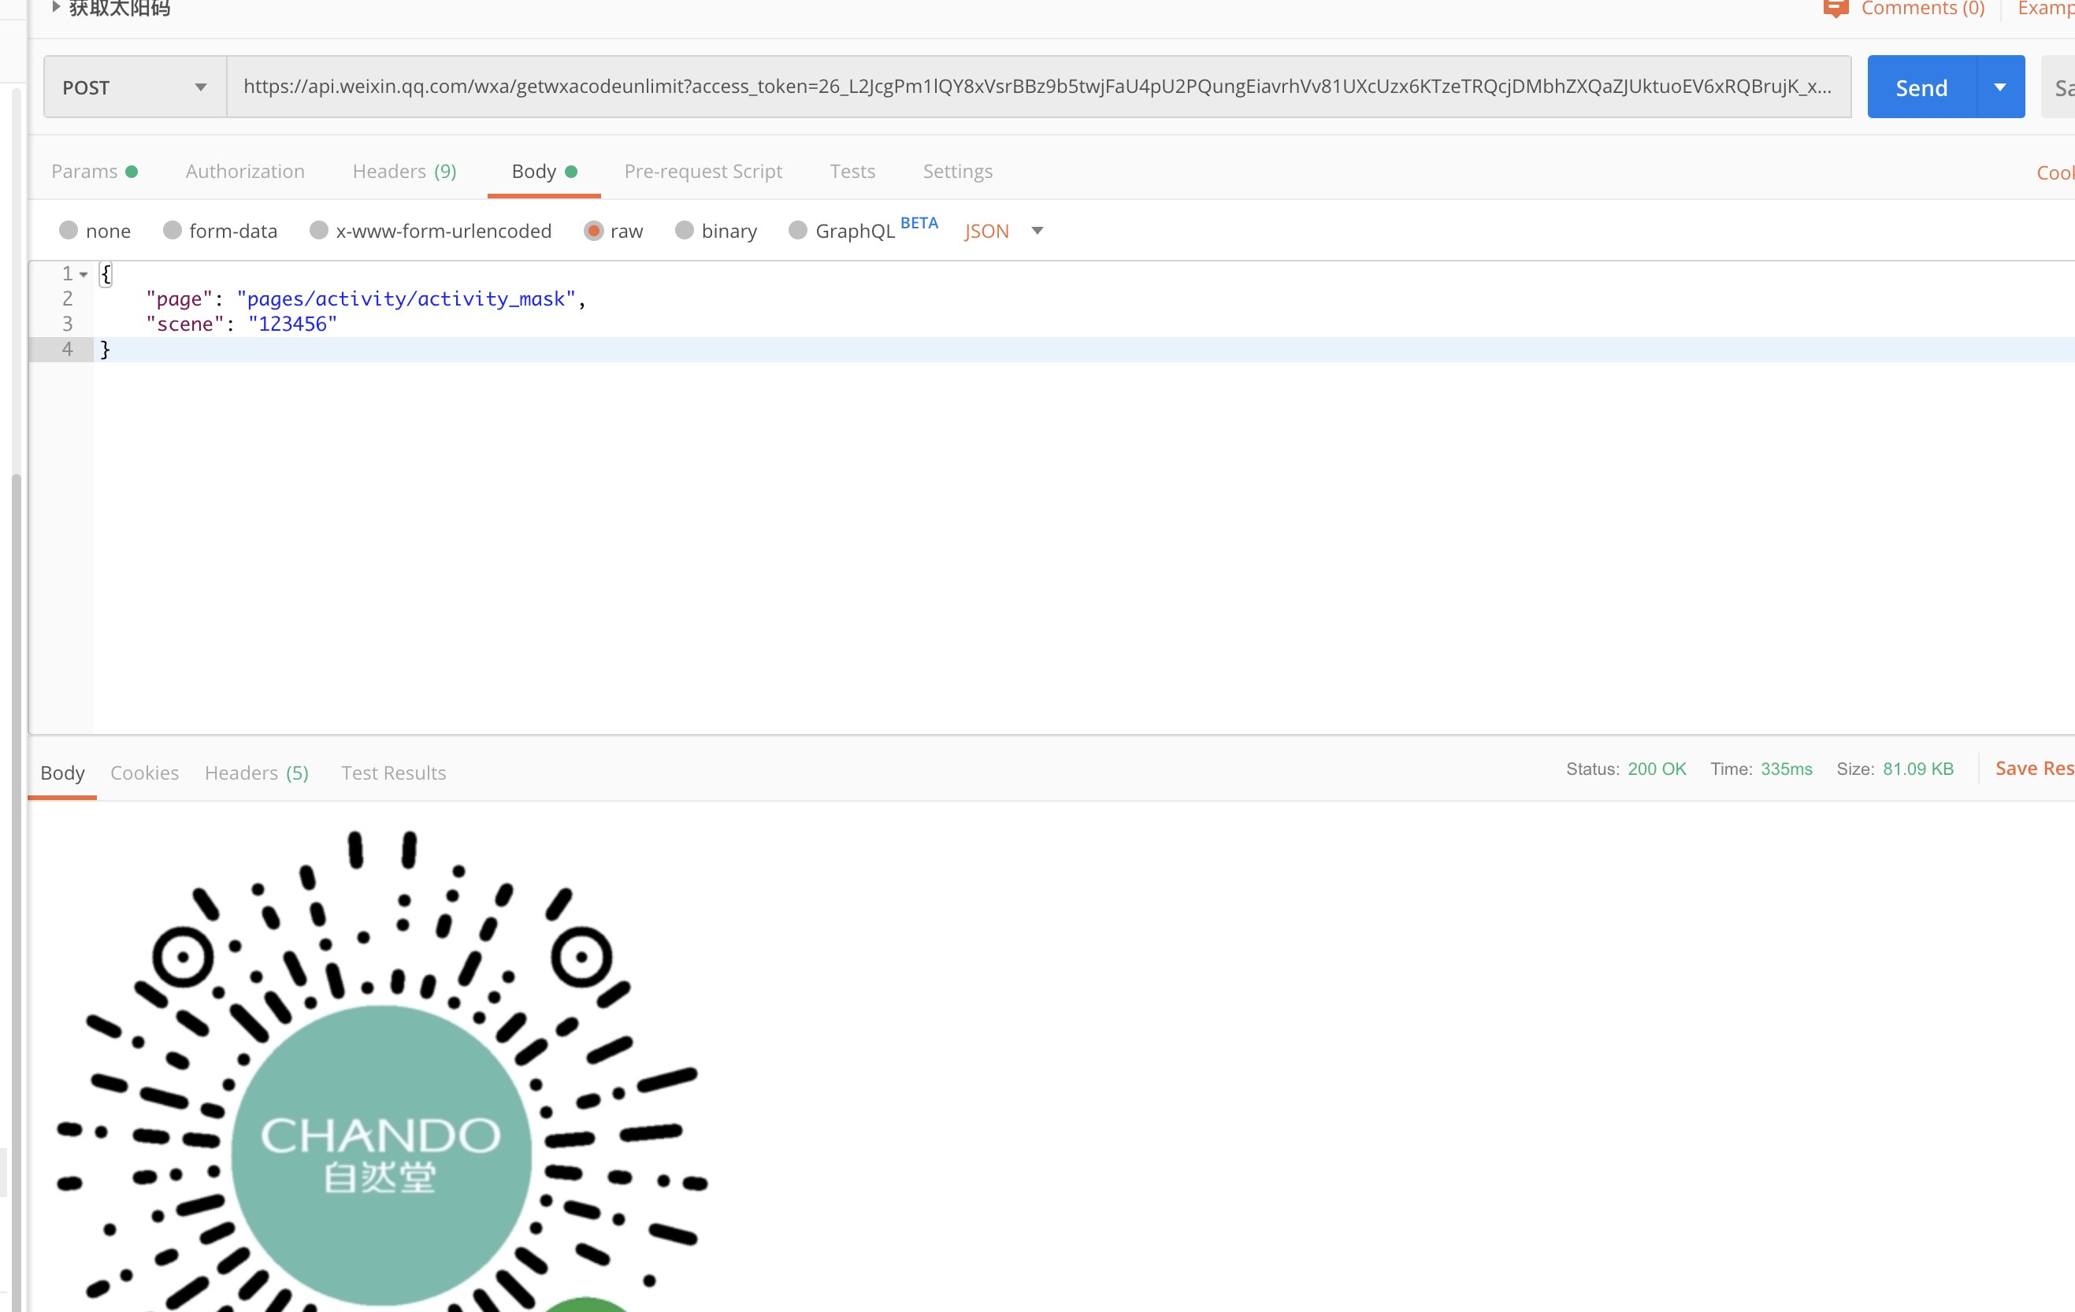Click the Comments (0) link
Screen dimensions: 2075x1312
pyautogui.click(x=1922, y=9)
